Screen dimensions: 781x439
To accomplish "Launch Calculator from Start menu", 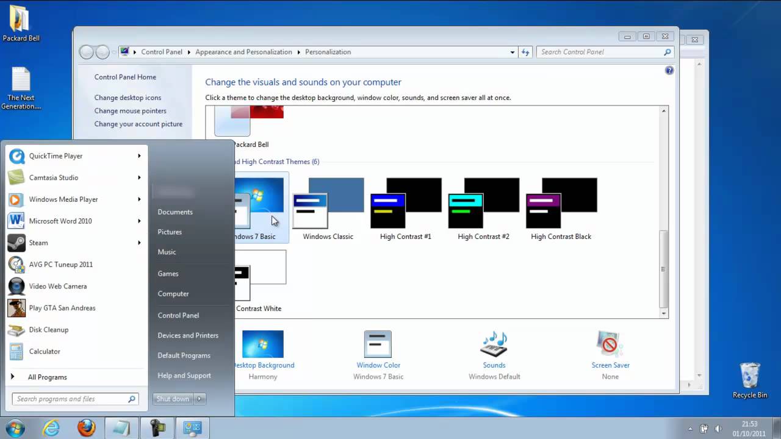I will [76, 351].
